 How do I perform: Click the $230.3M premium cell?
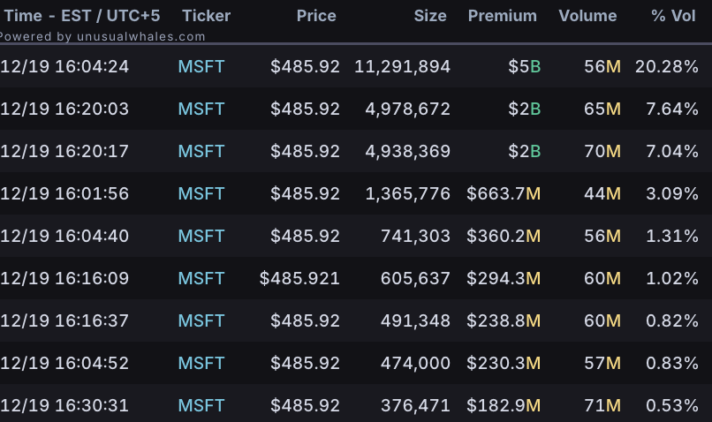(504, 363)
